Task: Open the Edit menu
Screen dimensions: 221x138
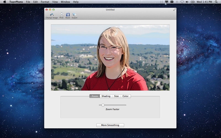Action: (35, 2)
